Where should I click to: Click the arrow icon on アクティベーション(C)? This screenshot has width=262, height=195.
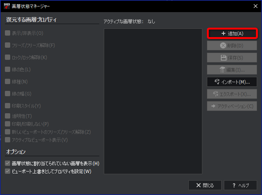213,106
